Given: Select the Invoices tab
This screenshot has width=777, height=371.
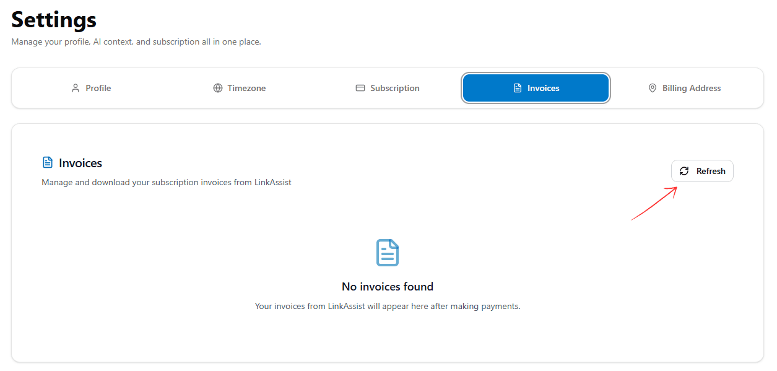Looking at the screenshot, I should point(536,88).
